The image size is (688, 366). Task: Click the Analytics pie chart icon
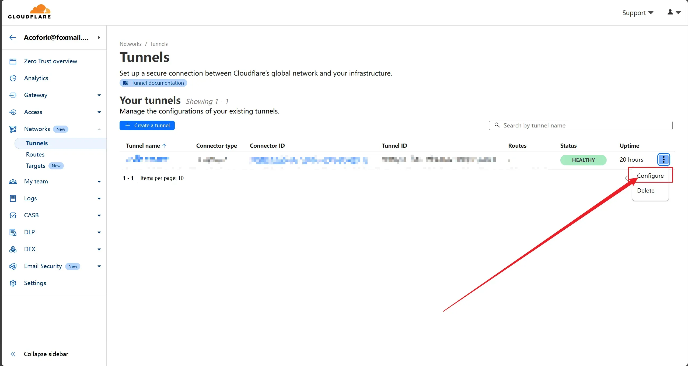coord(13,78)
